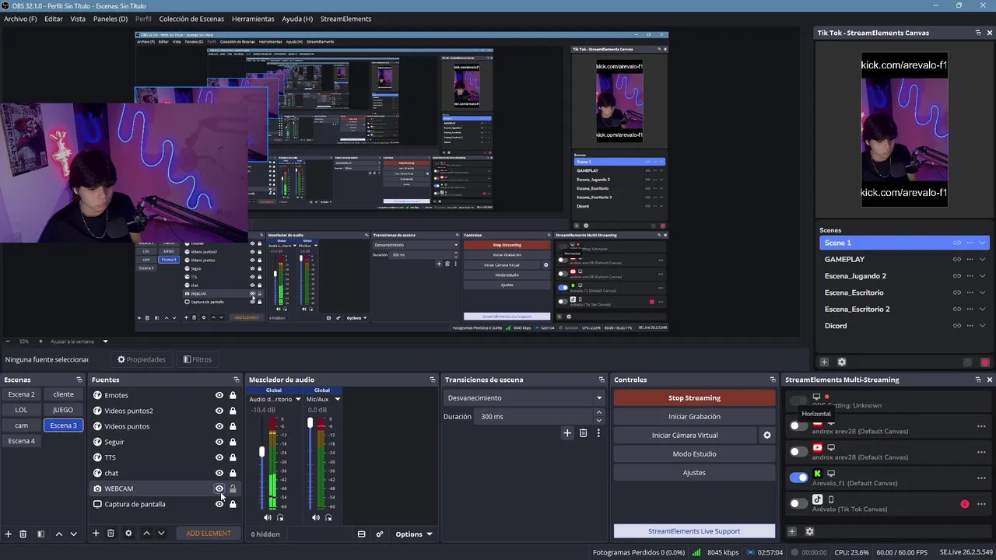Open Mic/Aux options arrow

[337, 399]
